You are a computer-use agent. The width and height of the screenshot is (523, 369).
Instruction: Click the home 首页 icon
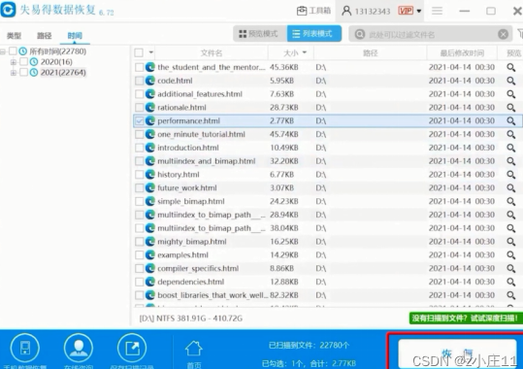click(194, 349)
